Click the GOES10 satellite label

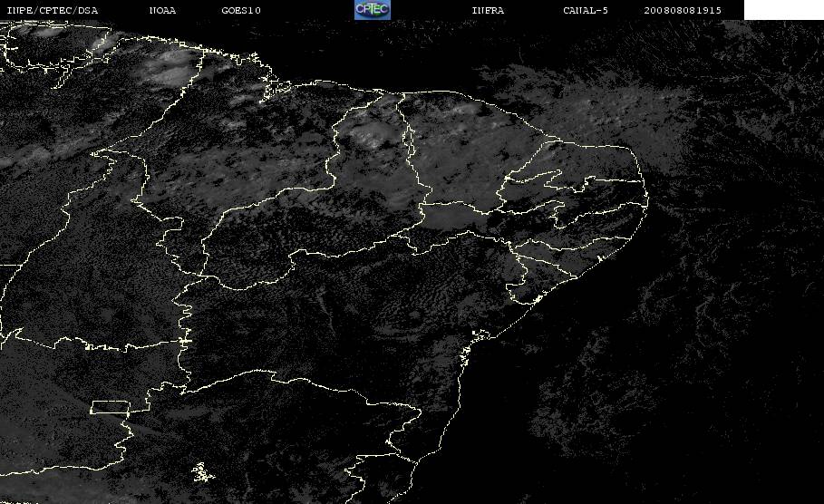pyautogui.click(x=241, y=11)
